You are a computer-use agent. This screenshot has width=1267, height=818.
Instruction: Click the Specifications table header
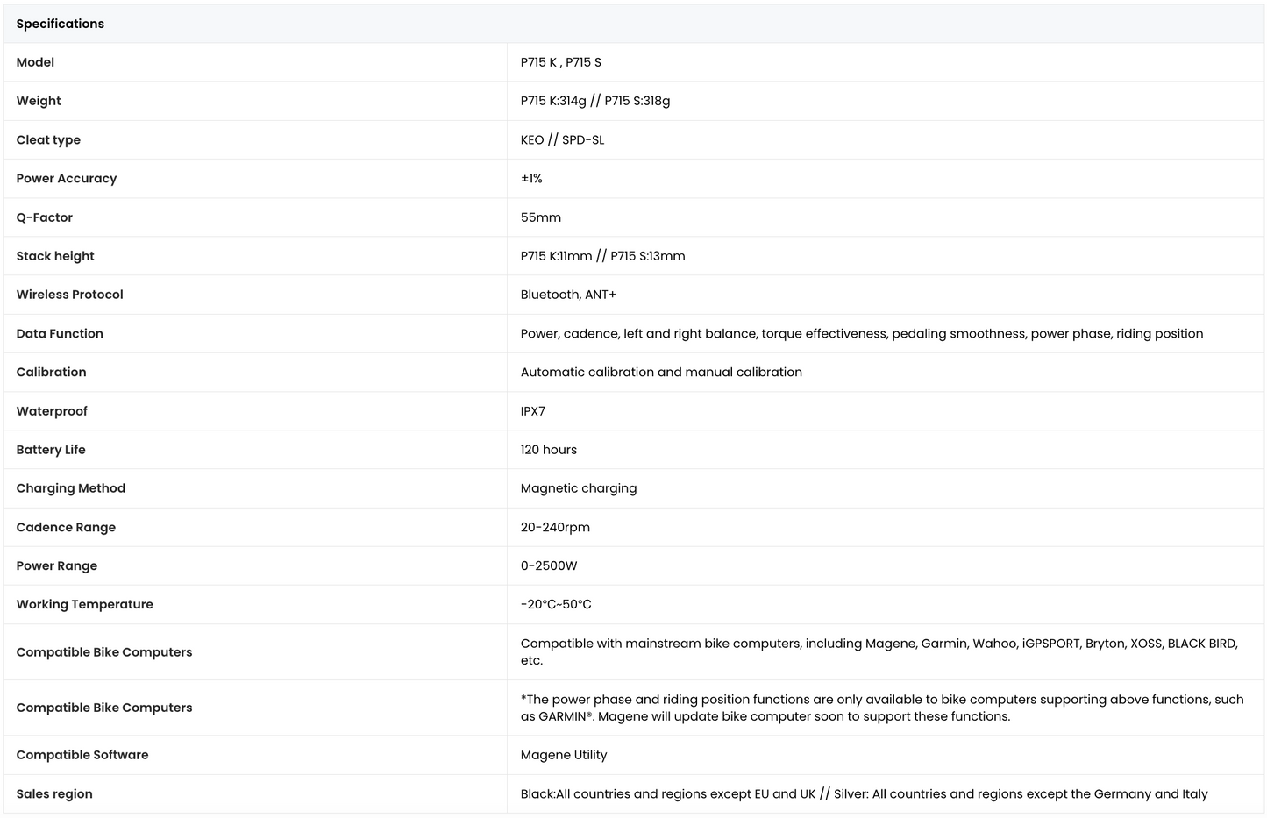tap(633, 24)
